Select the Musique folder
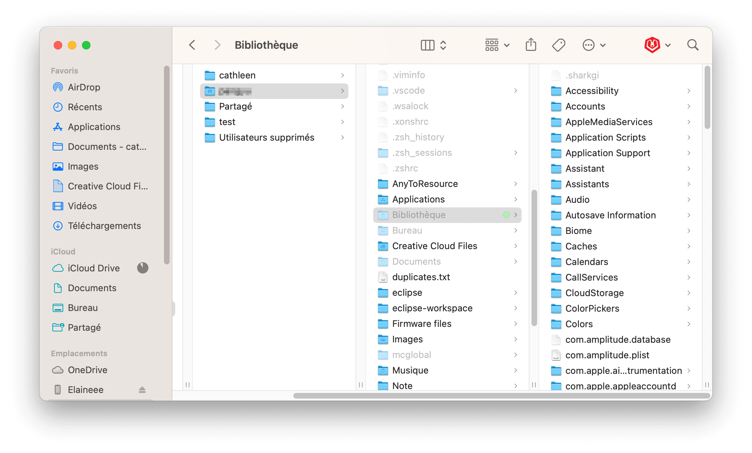 tap(447, 370)
